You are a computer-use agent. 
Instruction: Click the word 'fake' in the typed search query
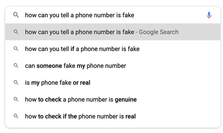pos(128,15)
